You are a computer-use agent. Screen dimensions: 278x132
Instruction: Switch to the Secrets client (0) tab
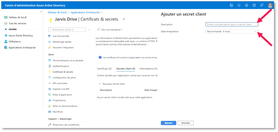pyautogui.click(x=126, y=68)
